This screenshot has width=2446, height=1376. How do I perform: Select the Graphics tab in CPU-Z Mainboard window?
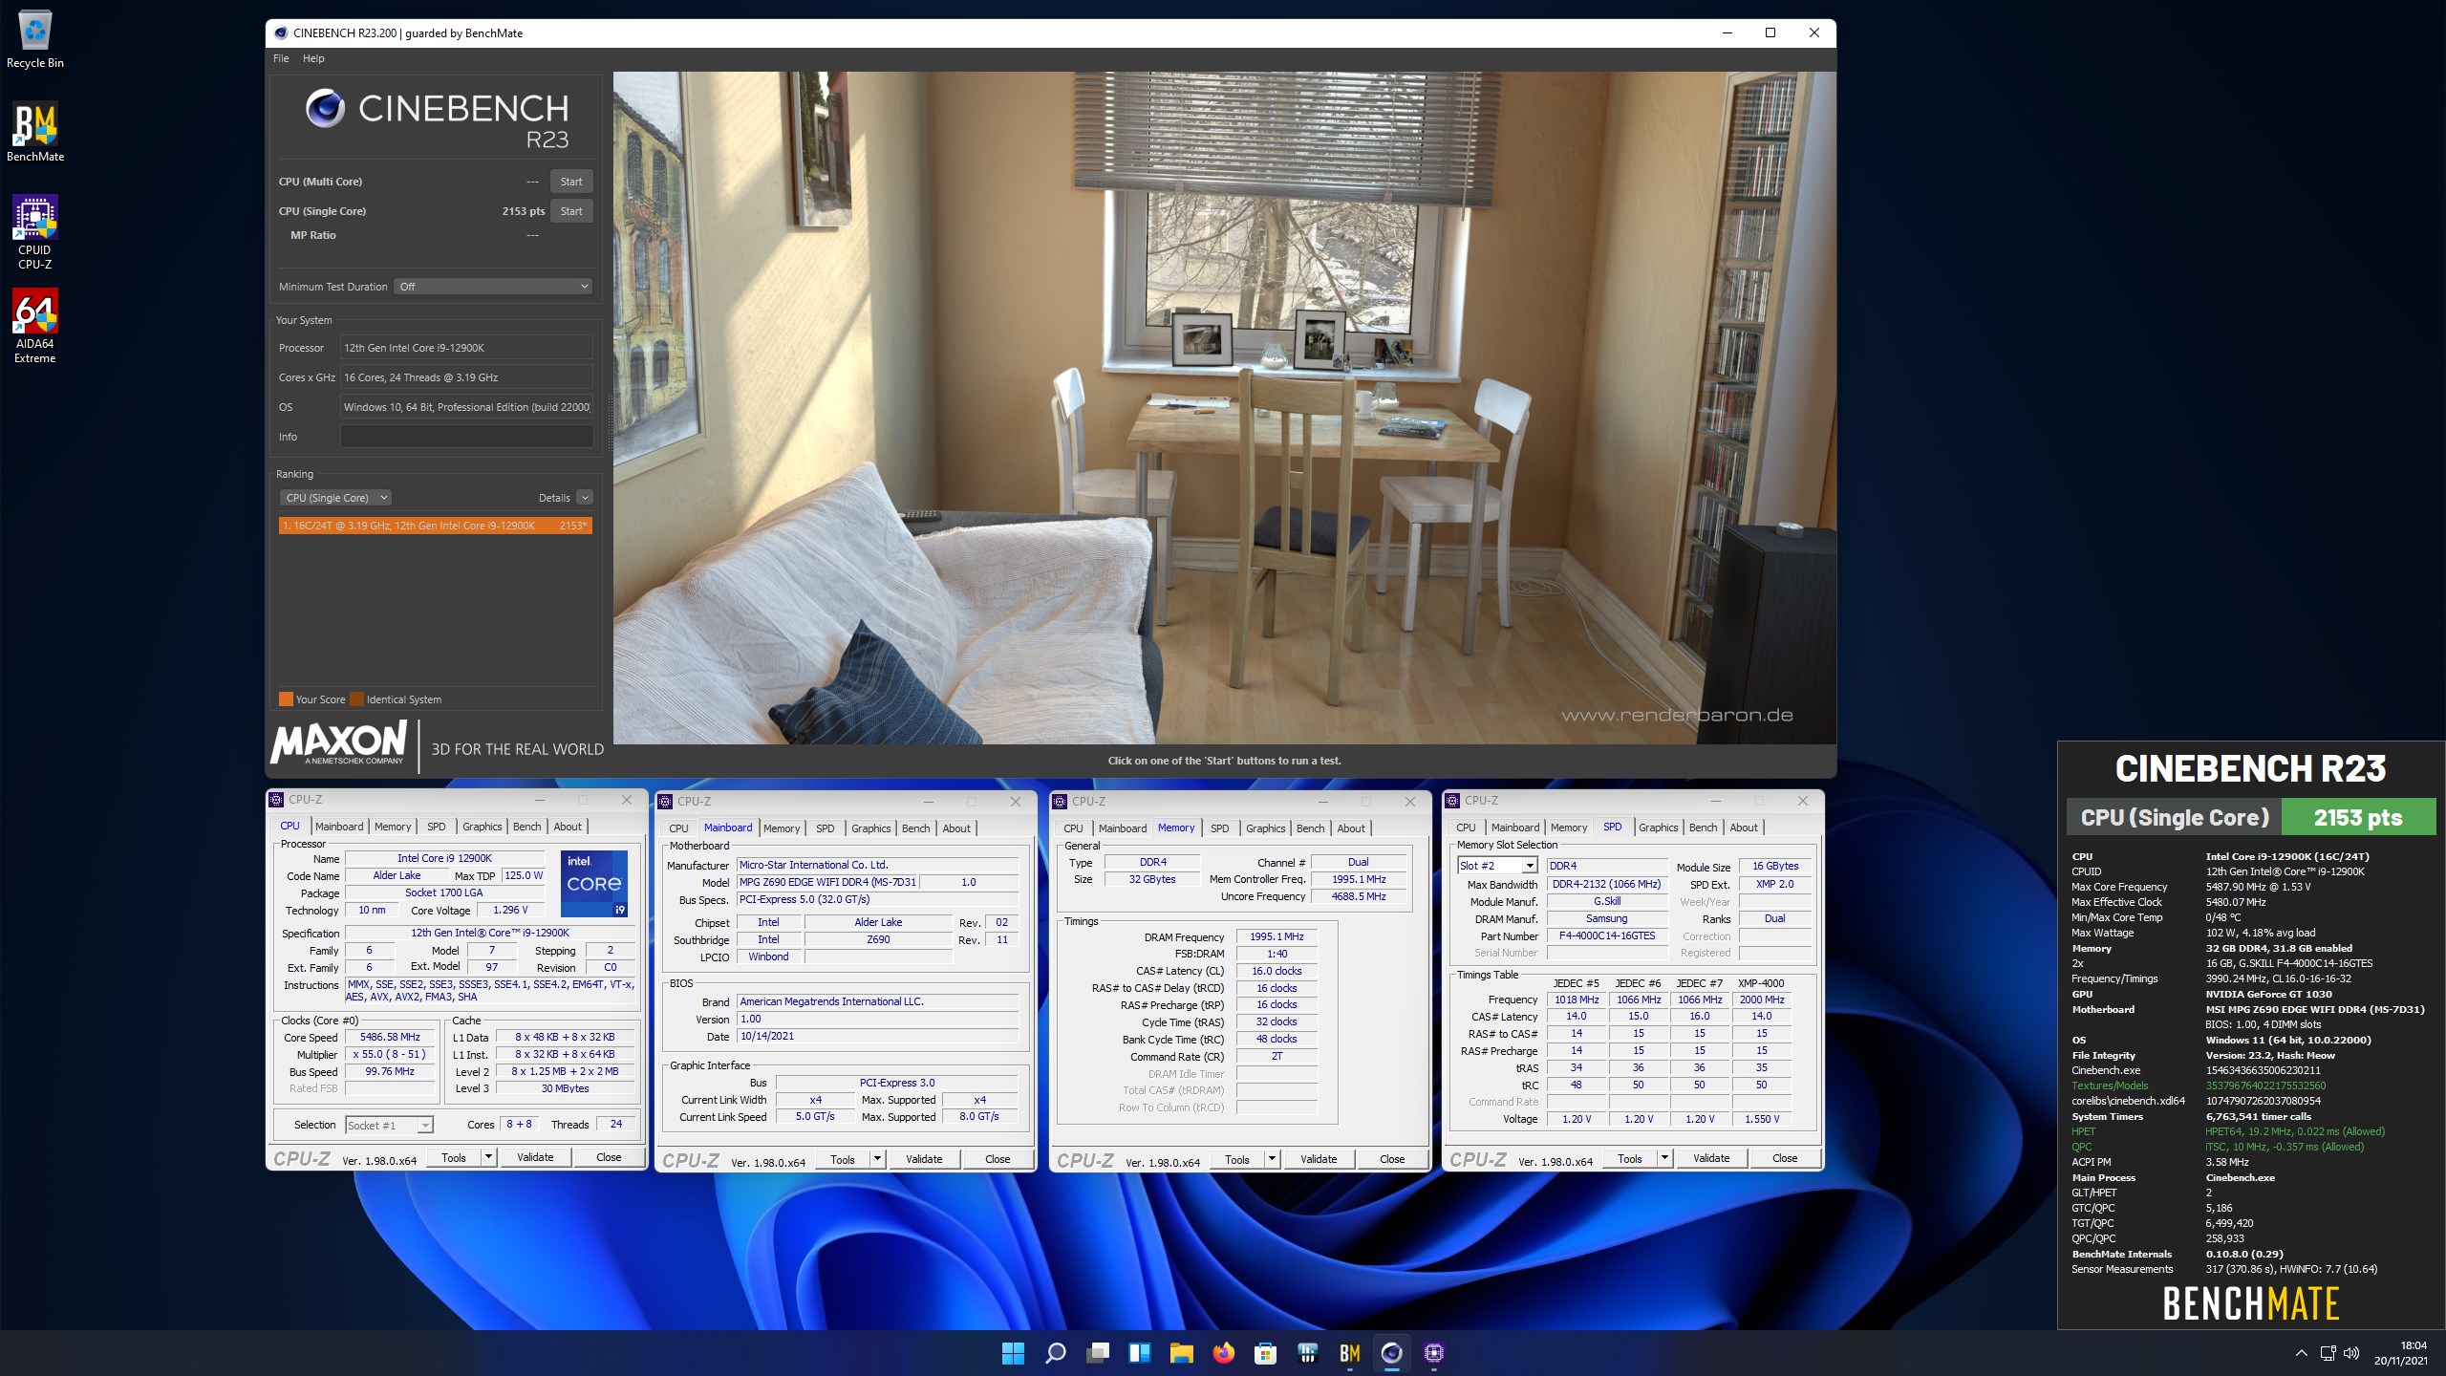pos(870,828)
